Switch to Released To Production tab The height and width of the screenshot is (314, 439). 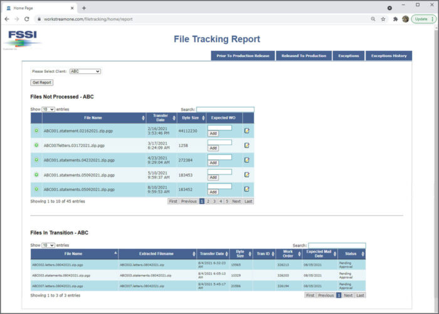(x=304, y=56)
